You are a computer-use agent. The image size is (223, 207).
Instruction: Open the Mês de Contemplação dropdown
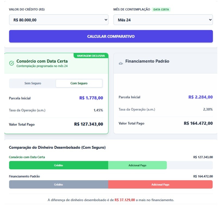click(163, 20)
